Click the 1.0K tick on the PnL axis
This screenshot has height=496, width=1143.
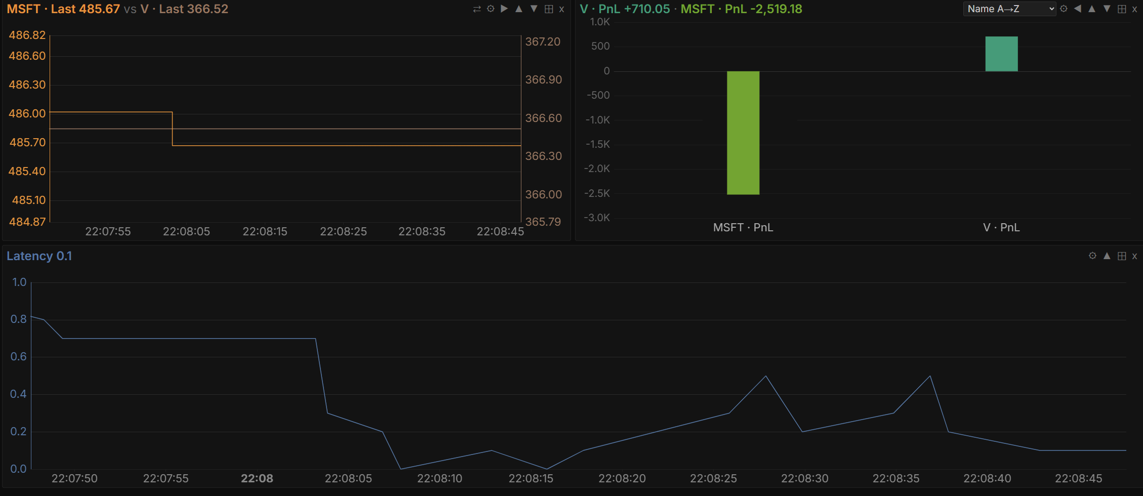(x=600, y=22)
